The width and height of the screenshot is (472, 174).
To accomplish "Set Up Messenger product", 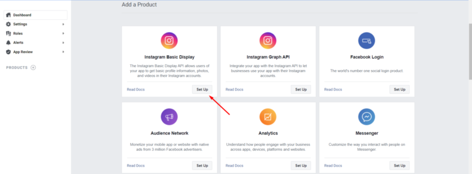I will (400, 166).
